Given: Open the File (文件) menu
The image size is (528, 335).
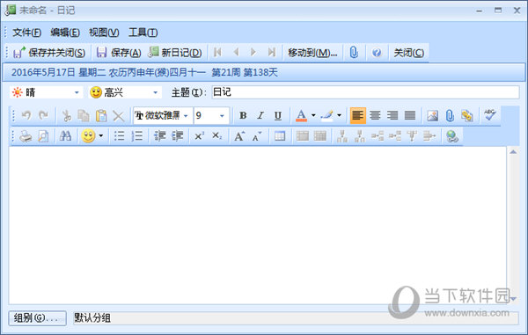Looking at the screenshot, I should [27, 33].
